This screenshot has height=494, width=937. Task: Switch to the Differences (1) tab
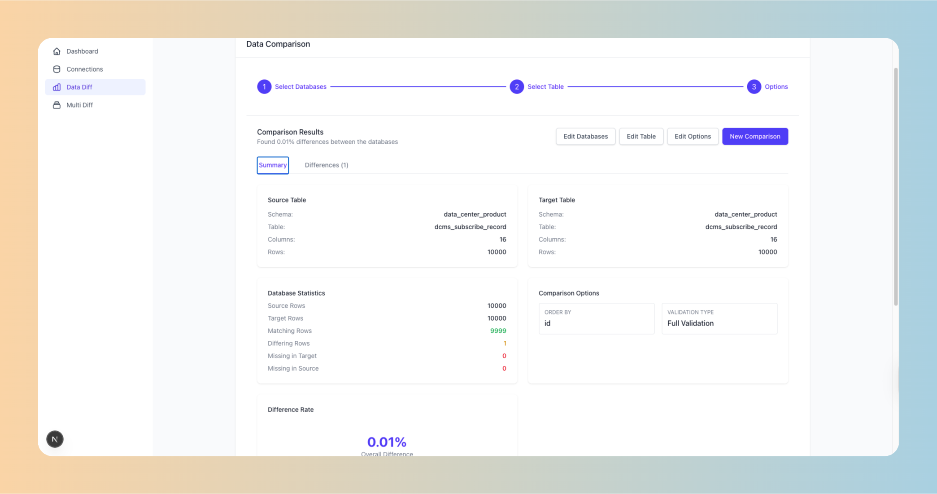click(x=326, y=165)
